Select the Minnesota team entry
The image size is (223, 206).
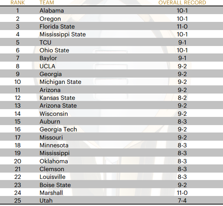click(x=54, y=145)
